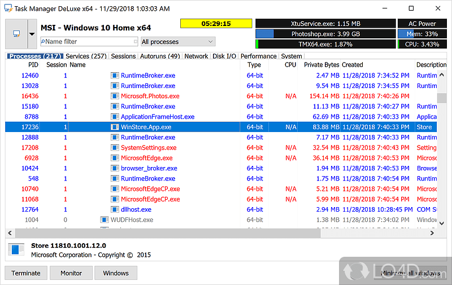Select the browser_broker.exe process name
The height and width of the screenshot is (285, 452).
click(x=149, y=168)
